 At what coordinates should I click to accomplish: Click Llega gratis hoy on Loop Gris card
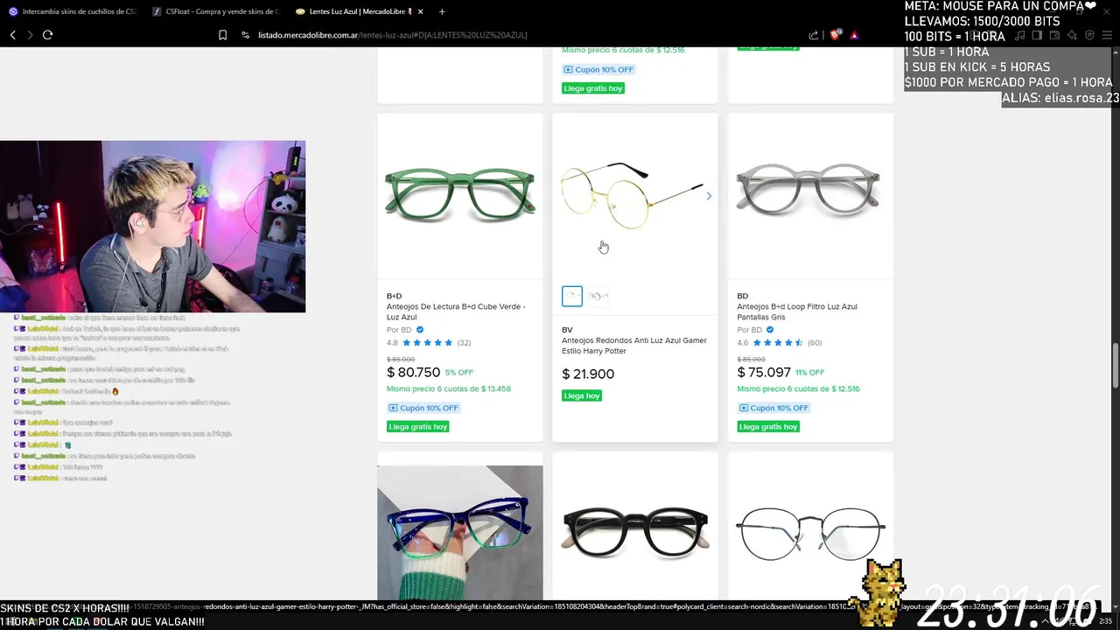[x=768, y=427]
